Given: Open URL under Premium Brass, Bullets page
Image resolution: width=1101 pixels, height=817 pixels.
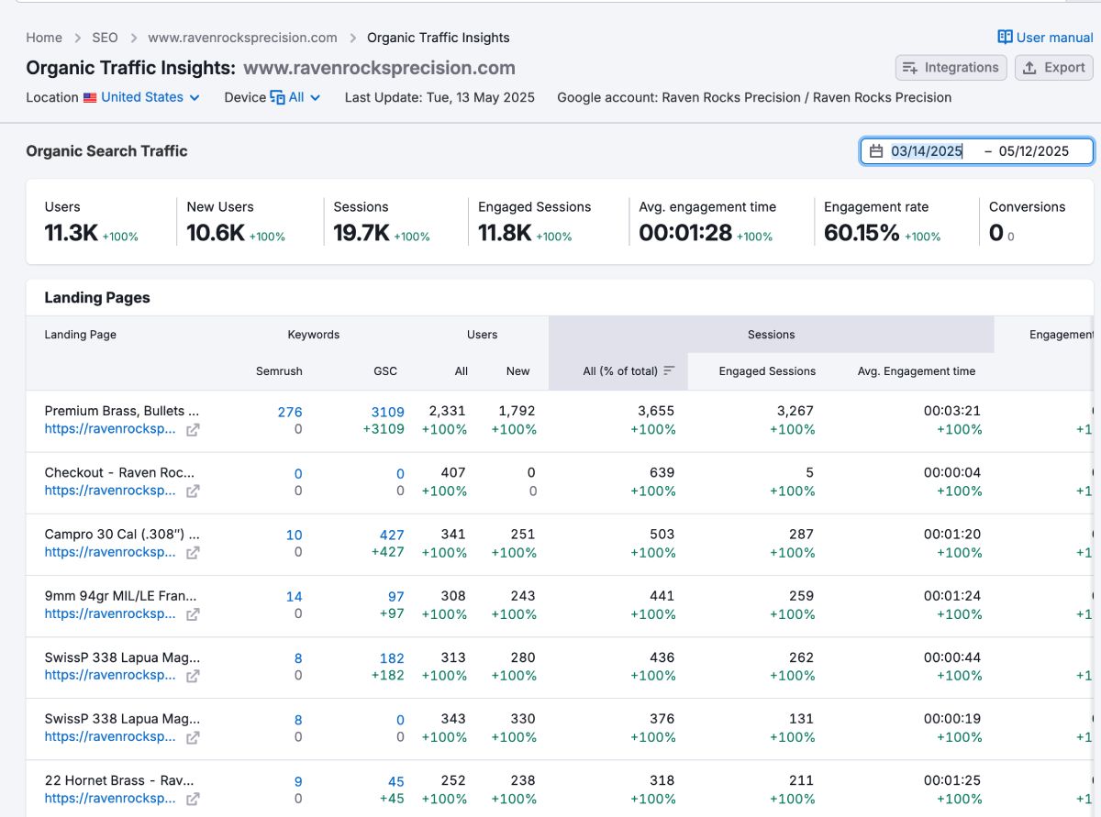Looking at the screenshot, I should tap(110, 429).
